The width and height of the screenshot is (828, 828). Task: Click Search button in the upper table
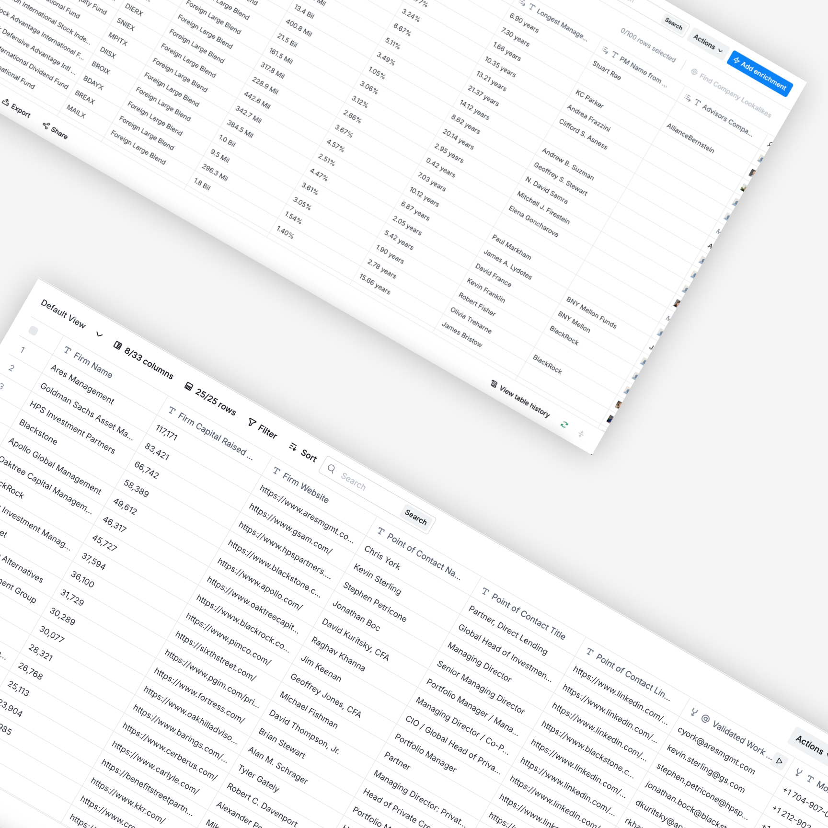[674, 24]
